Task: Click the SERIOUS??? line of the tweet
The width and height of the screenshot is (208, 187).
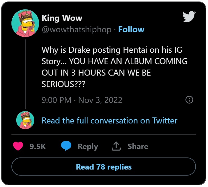Action: pos(63,84)
